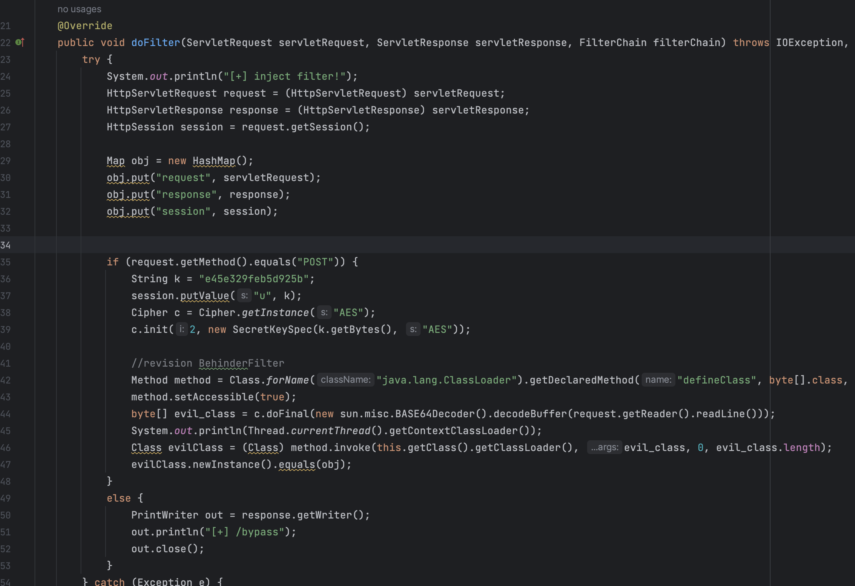Click IOException in the method signature
855x586 pixels.
[x=809, y=43]
